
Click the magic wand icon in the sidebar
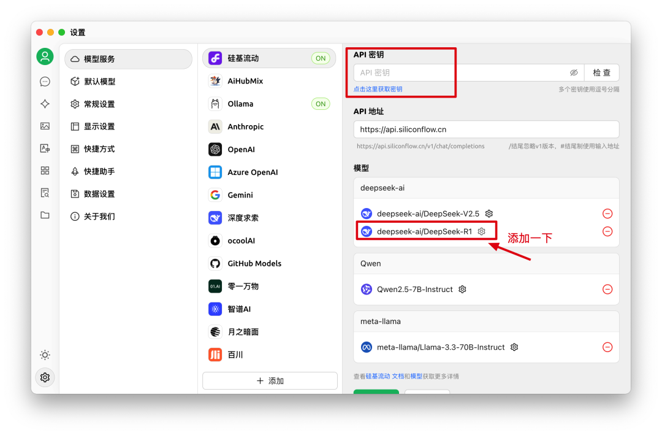(45, 104)
